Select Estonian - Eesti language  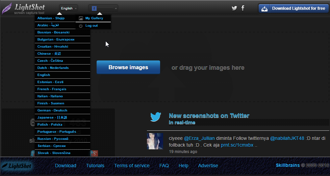pos(62,82)
